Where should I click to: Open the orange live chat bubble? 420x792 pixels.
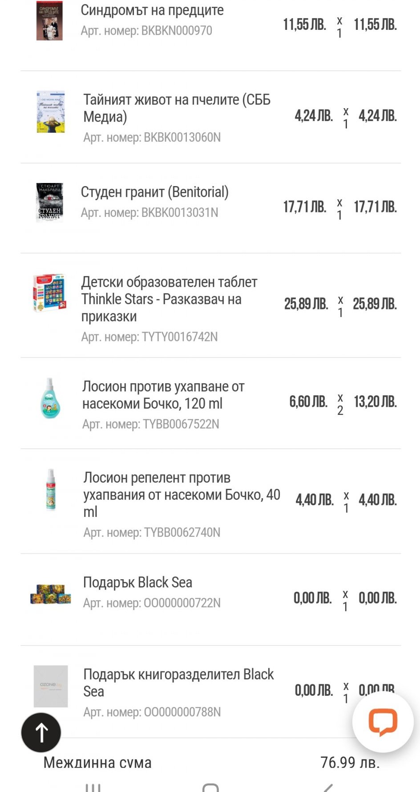click(383, 722)
